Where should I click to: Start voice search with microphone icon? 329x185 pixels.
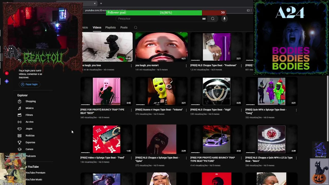[224, 18]
